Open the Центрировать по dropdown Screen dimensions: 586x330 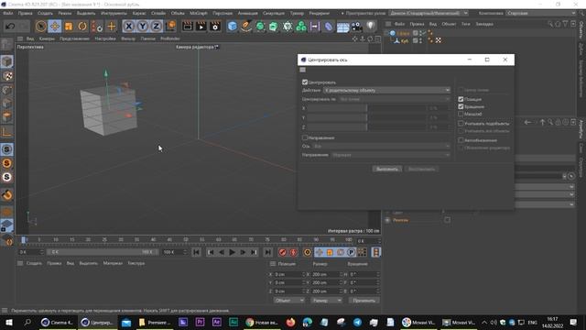(395, 99)
